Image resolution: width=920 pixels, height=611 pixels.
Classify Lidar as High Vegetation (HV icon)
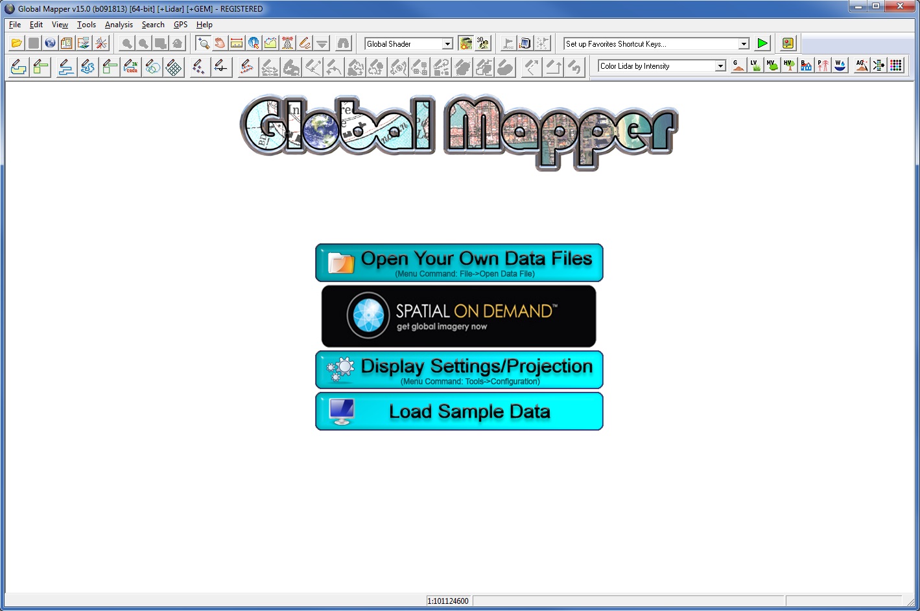pyautogui.click(x=788, y=66)
